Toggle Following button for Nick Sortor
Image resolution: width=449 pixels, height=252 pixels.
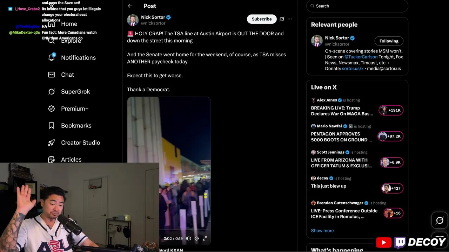coord(389,41)
